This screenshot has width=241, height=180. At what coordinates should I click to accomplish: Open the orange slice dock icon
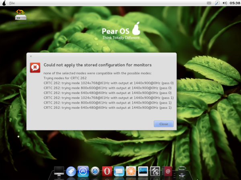(x=131, y=171)
